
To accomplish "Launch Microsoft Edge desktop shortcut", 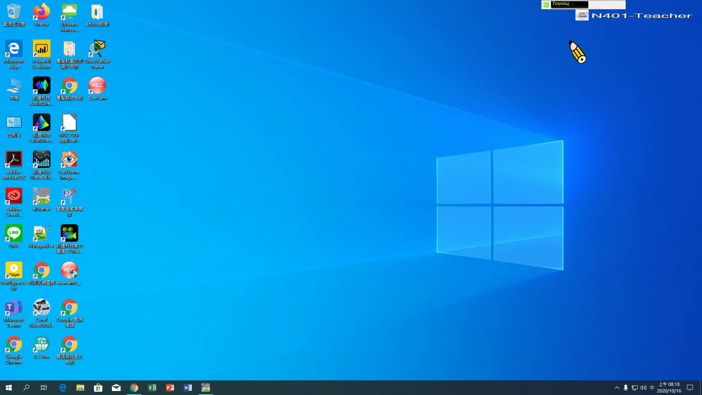I will click(14, 54).
